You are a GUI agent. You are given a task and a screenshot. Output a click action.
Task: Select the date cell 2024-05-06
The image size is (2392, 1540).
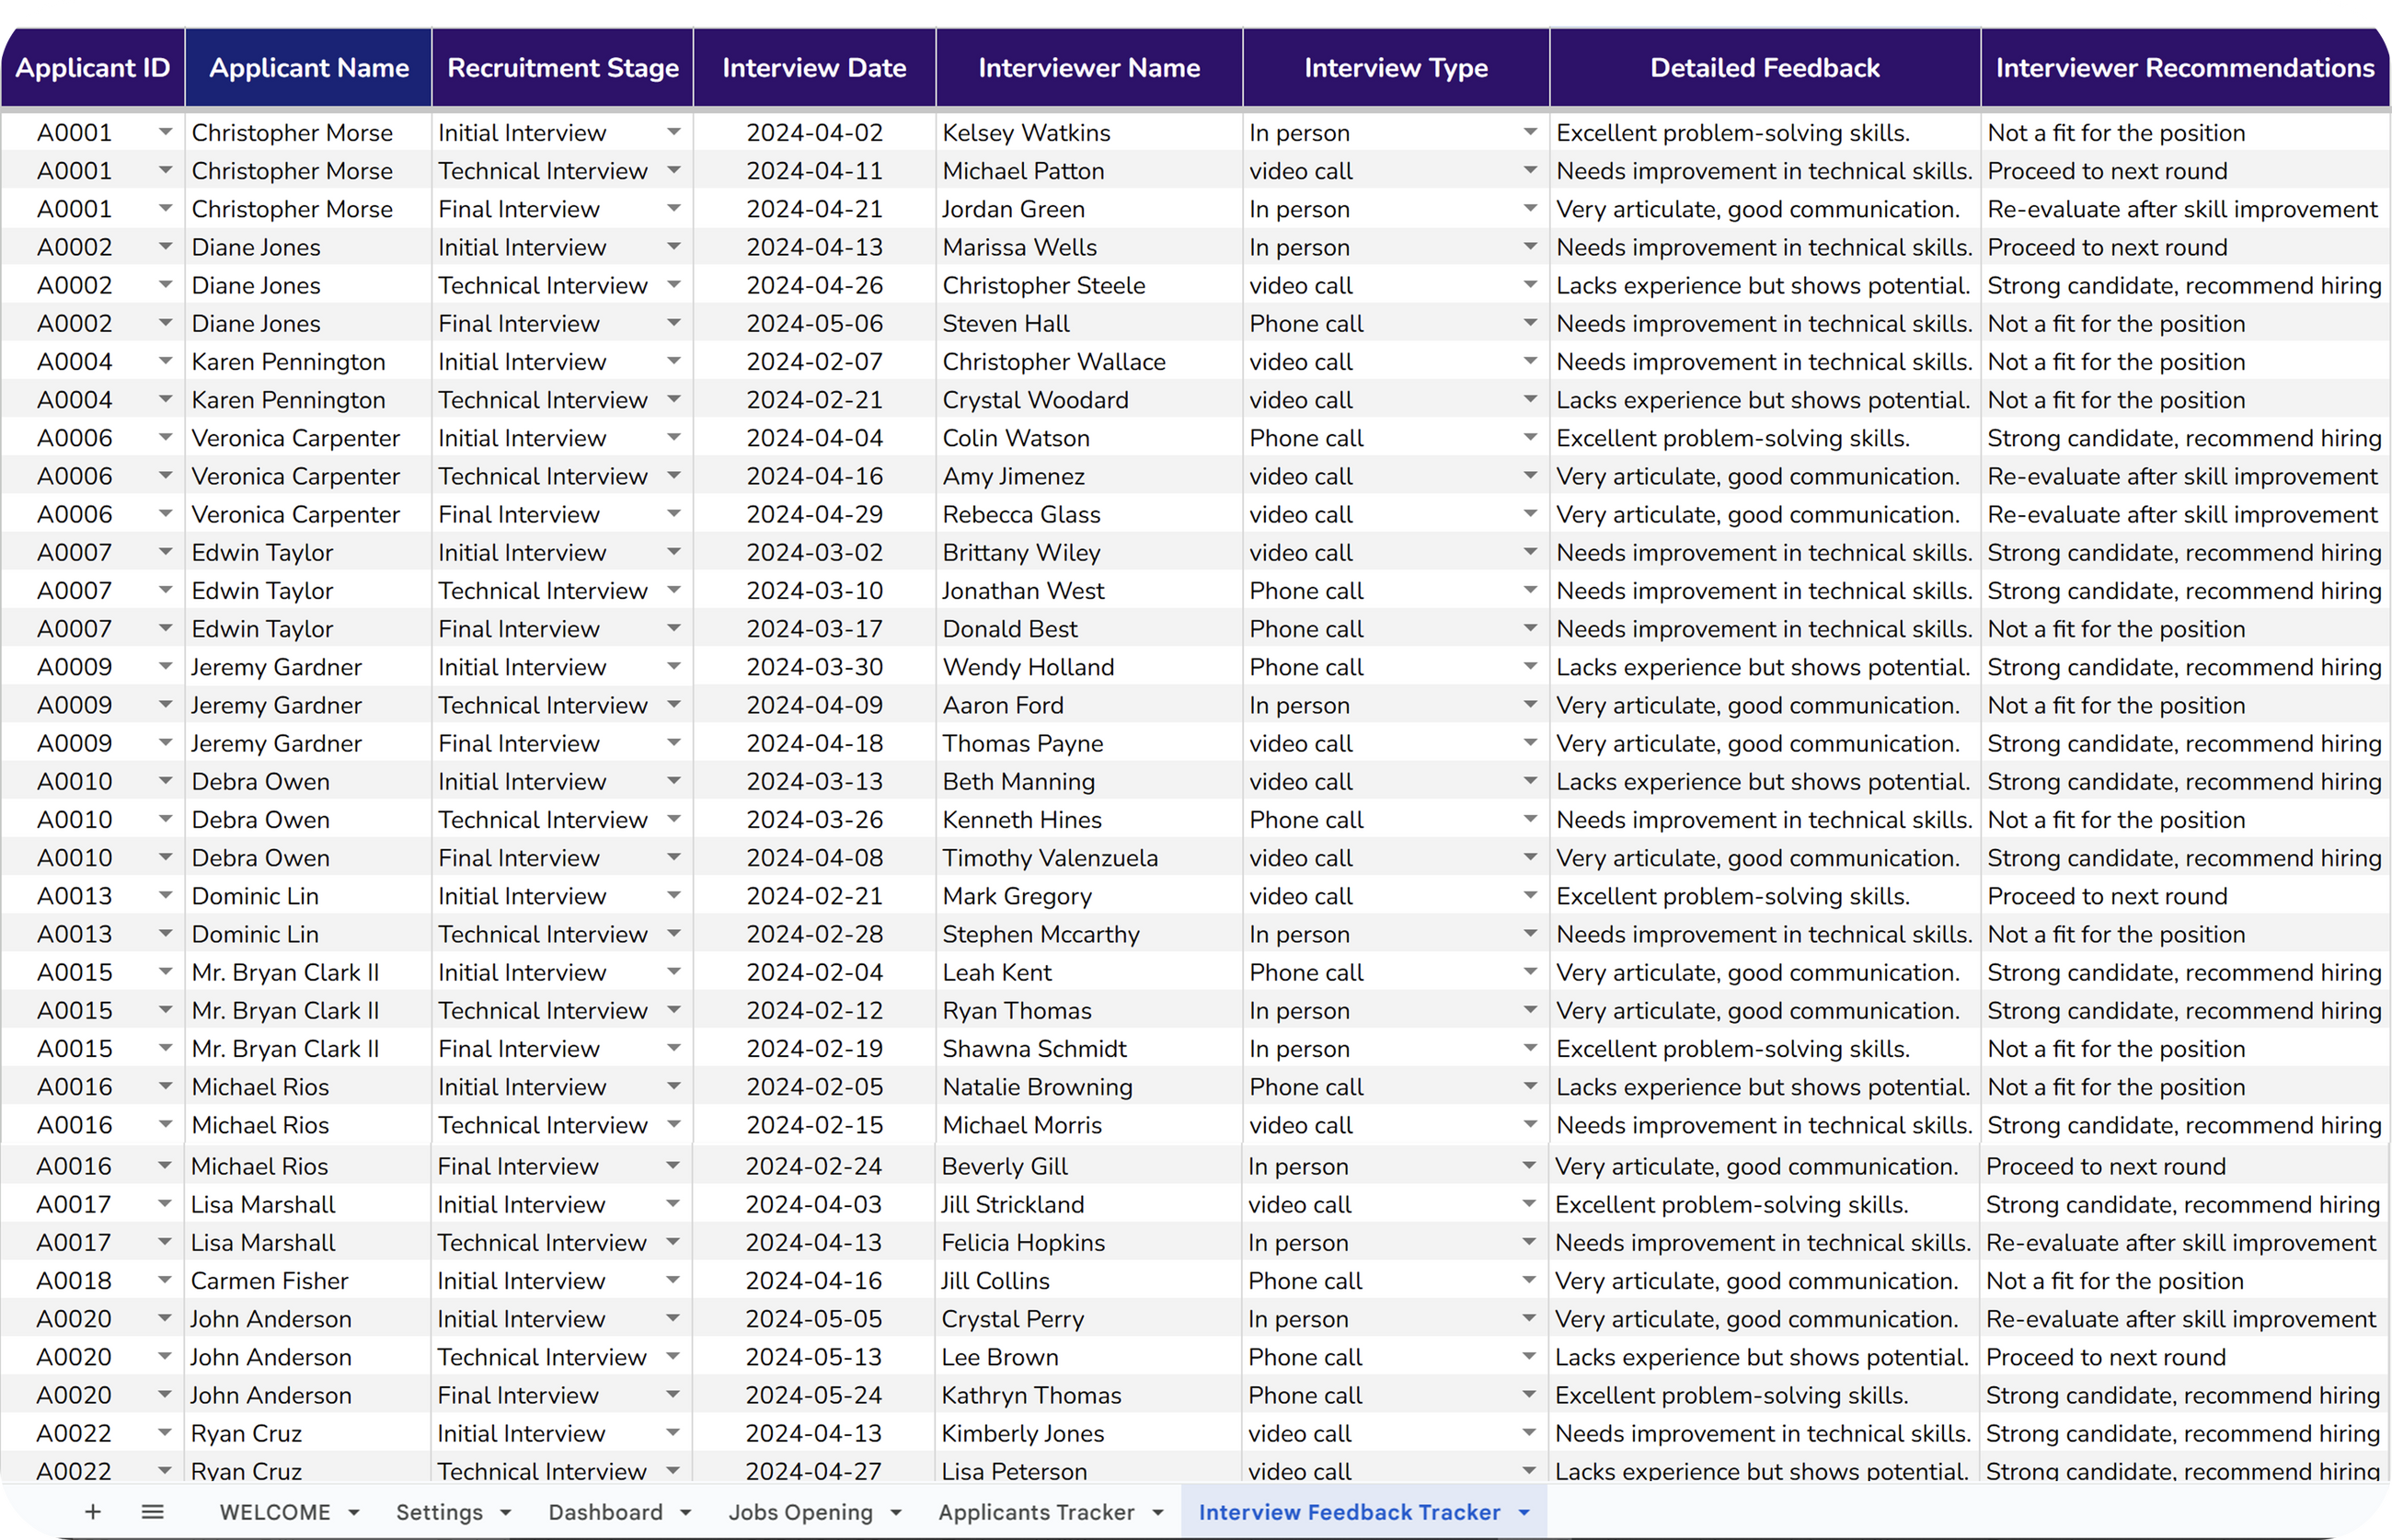(x=814, y=323)
